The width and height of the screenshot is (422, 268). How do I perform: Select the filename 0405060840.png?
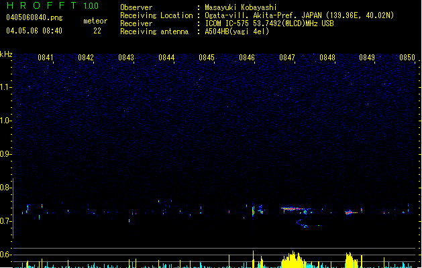pos(34,17)
